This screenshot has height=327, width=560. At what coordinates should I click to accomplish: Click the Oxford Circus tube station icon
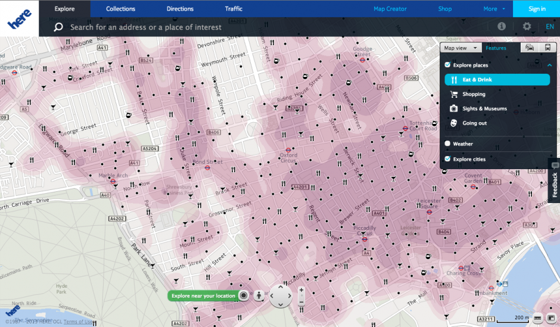coord(288,150)
